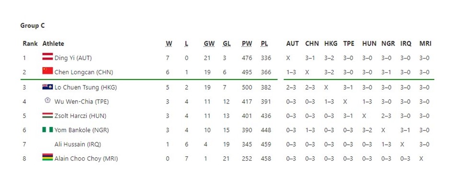Click the GW column header abbreviation
This screenshot has height=186, width=453.
point(209,44)
